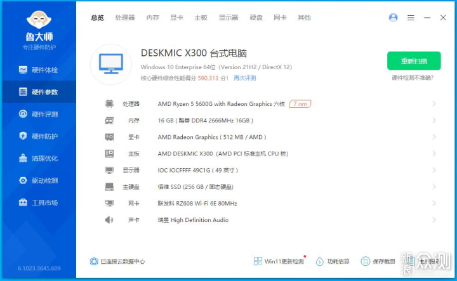Switch to the top 网卡 tab
Screen dimensions: 457x281
[x=280, y=18]
